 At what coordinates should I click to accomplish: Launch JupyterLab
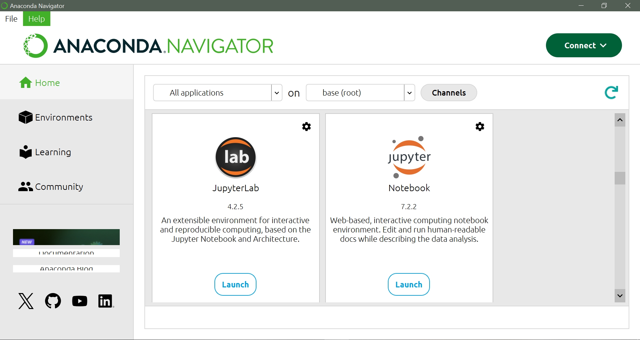[235, 284]
